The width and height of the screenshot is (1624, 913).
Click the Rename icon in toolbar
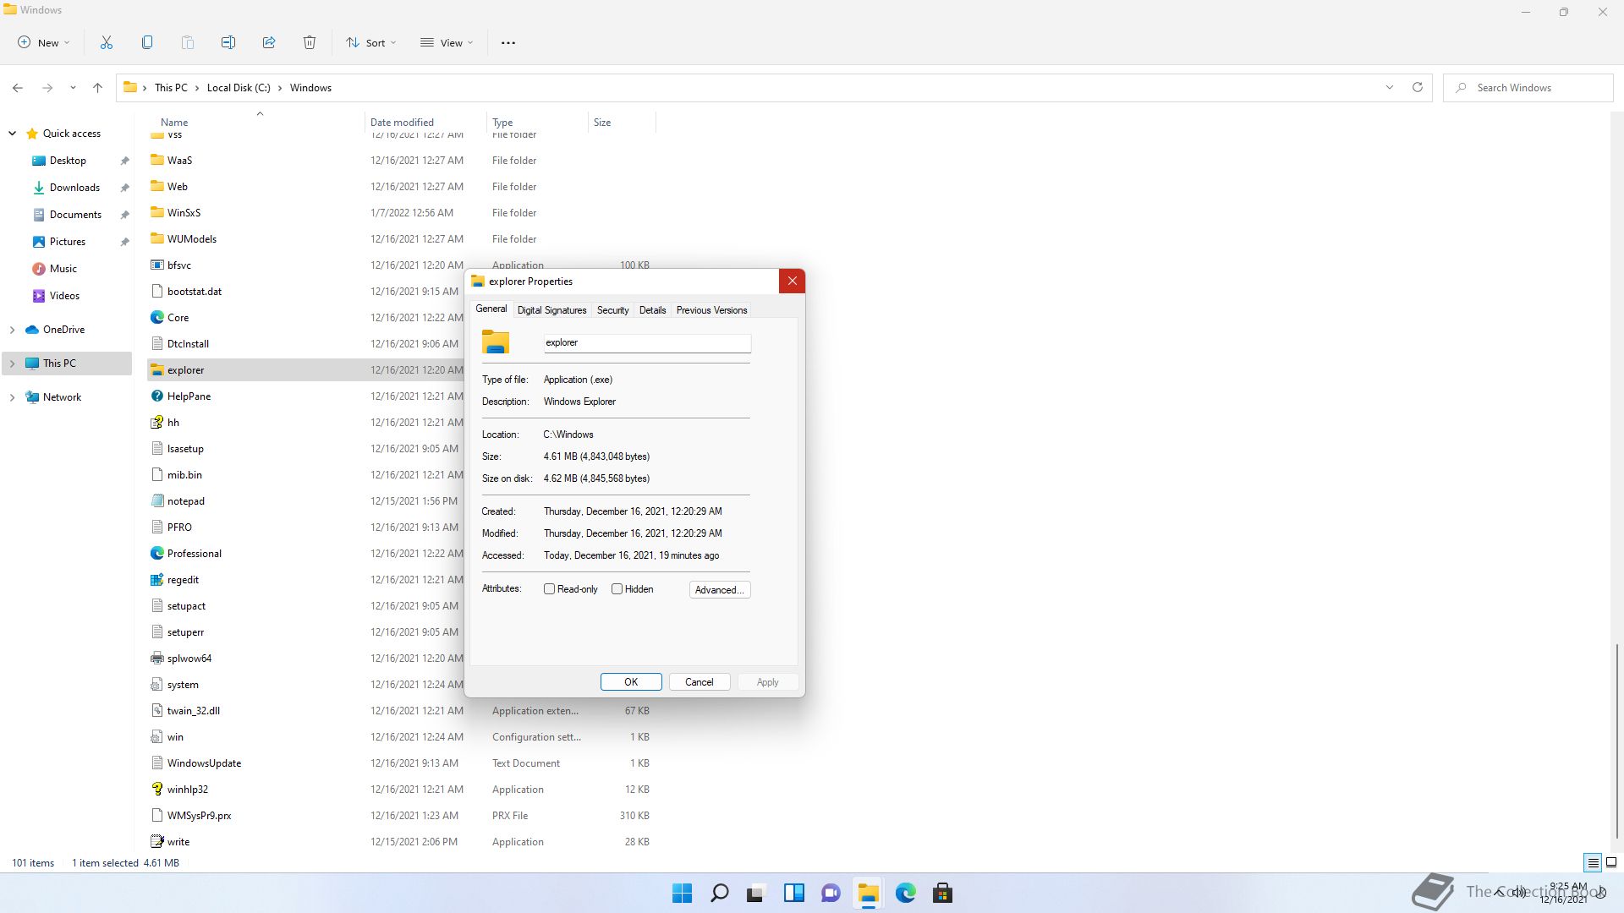point(228,42)
